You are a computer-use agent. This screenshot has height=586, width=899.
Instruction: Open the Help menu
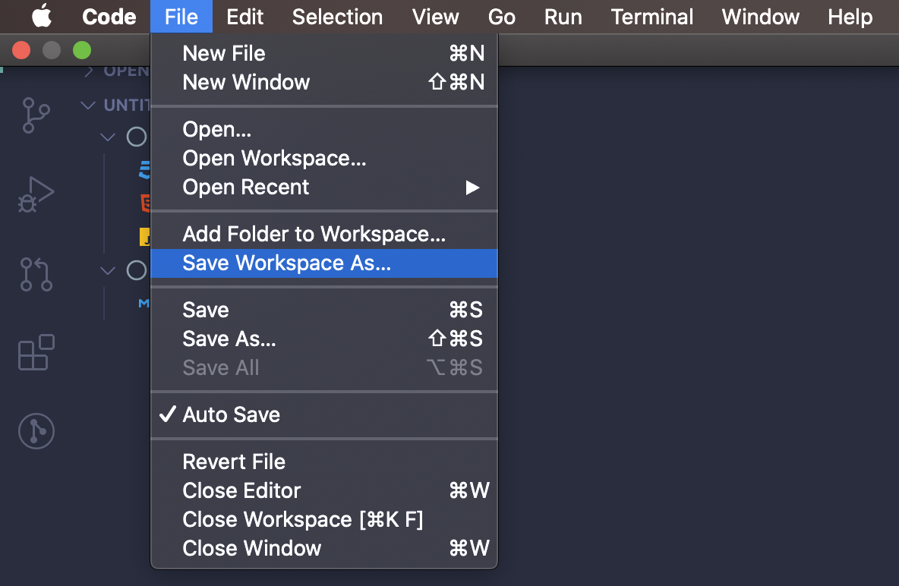point(850,17)
